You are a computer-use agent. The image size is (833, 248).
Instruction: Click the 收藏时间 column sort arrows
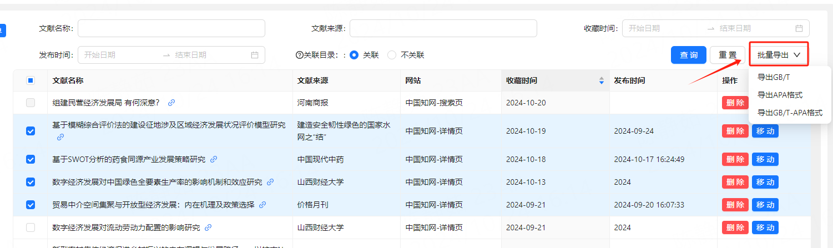click(601, 81)
